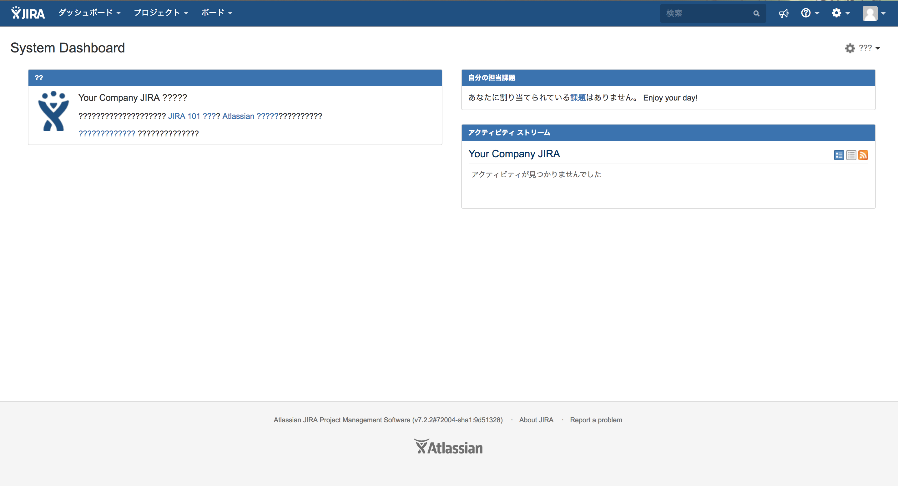
Task: Open the About JIRA footer link
Action: pyautogui.click(x=536, y=420)
